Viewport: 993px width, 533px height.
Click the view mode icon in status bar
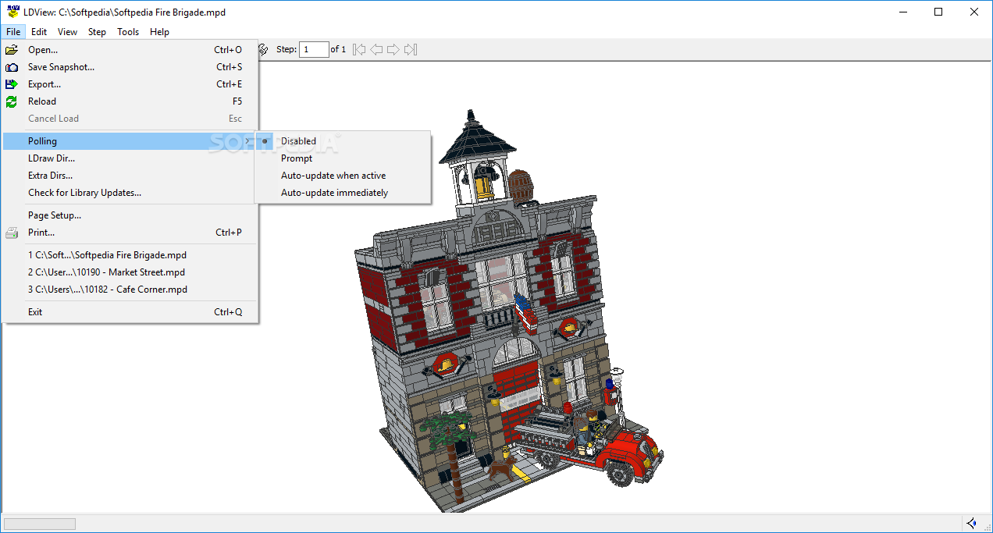(x=971, y=524)
